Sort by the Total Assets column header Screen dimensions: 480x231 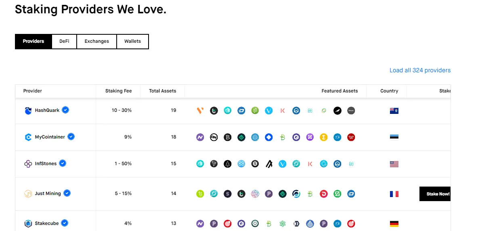tap(163, 91)
